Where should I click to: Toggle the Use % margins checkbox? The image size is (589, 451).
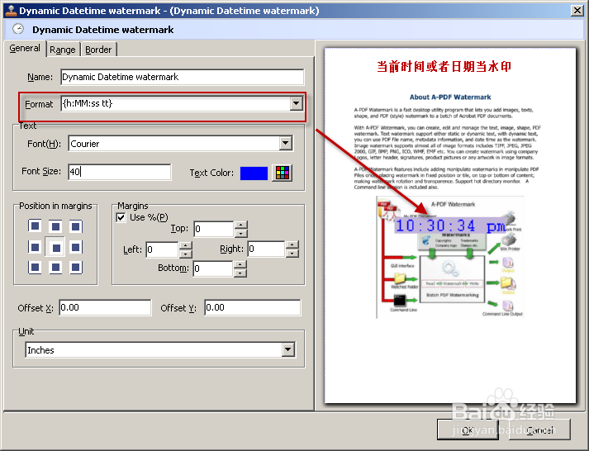[x=121, y=217]
